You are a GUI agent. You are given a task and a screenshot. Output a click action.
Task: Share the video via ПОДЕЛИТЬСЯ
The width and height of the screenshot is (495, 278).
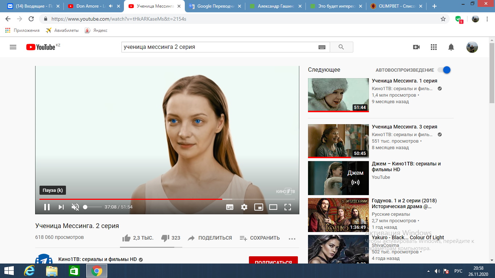click(210, 238)
